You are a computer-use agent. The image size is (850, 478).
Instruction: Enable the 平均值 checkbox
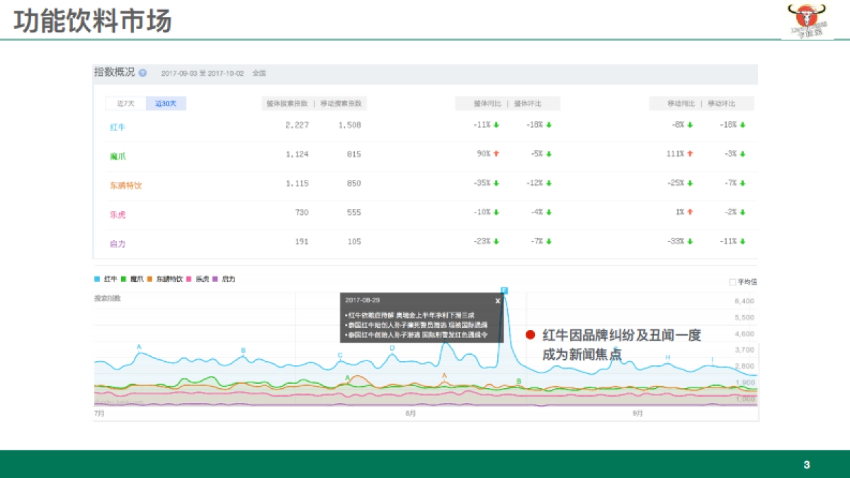(732, 282)
